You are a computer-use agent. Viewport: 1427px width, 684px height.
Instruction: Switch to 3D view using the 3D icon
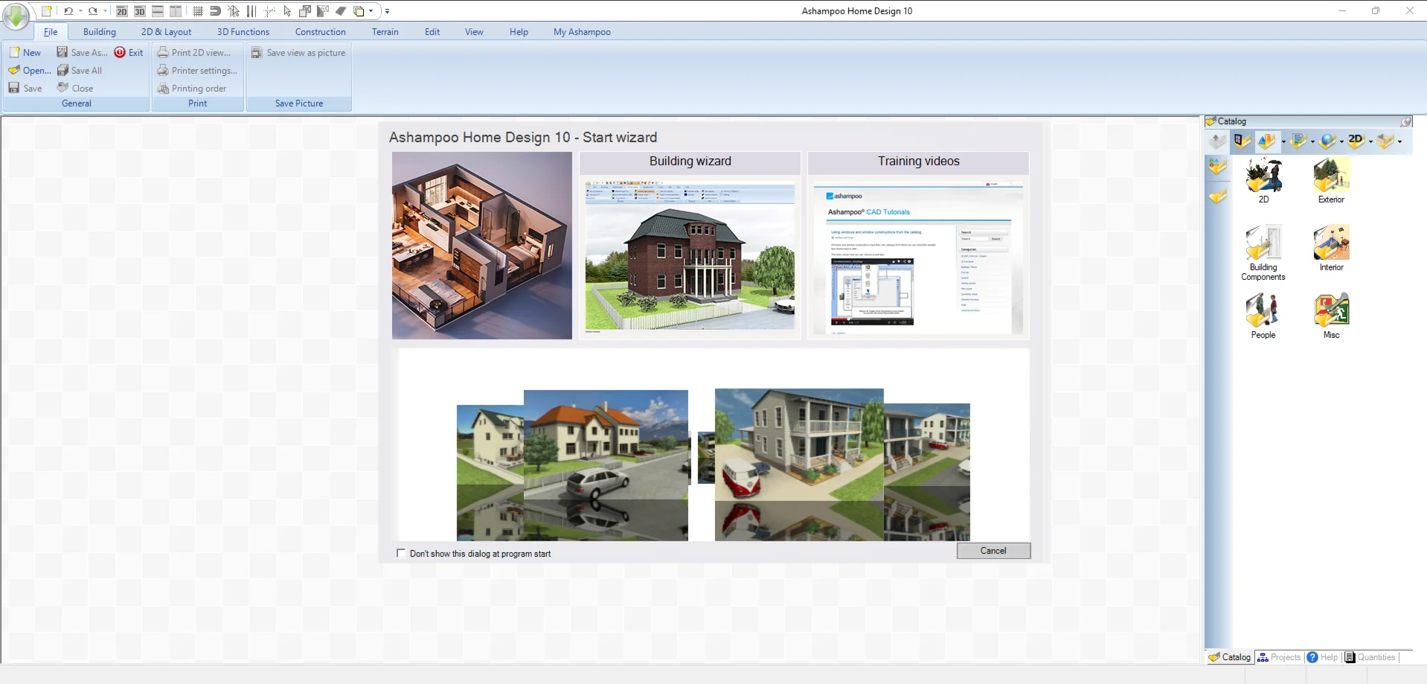[x=140, y=11]
